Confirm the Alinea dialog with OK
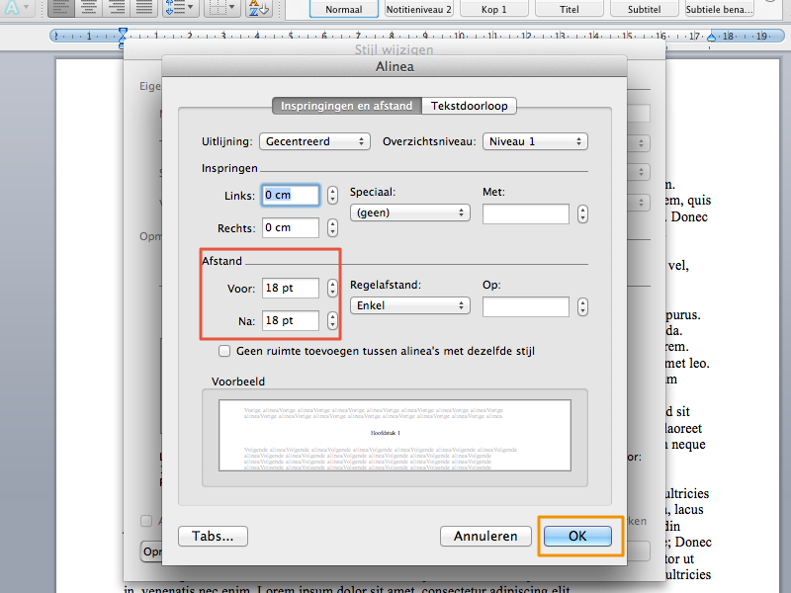Image resolution: width=791 pixels, height=593 pixels. (x=577, y=536)
